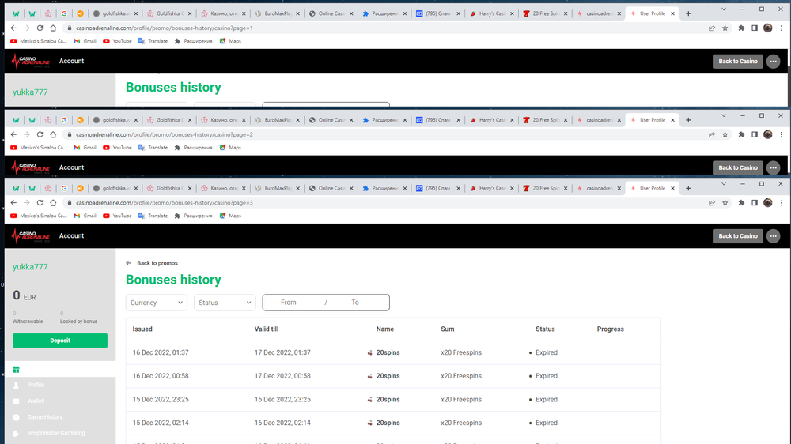Image resolution: width=791 pixels, height=444 pixels.
Task: Click the Responsible Gambling hand icon
Action: [16, 433]
